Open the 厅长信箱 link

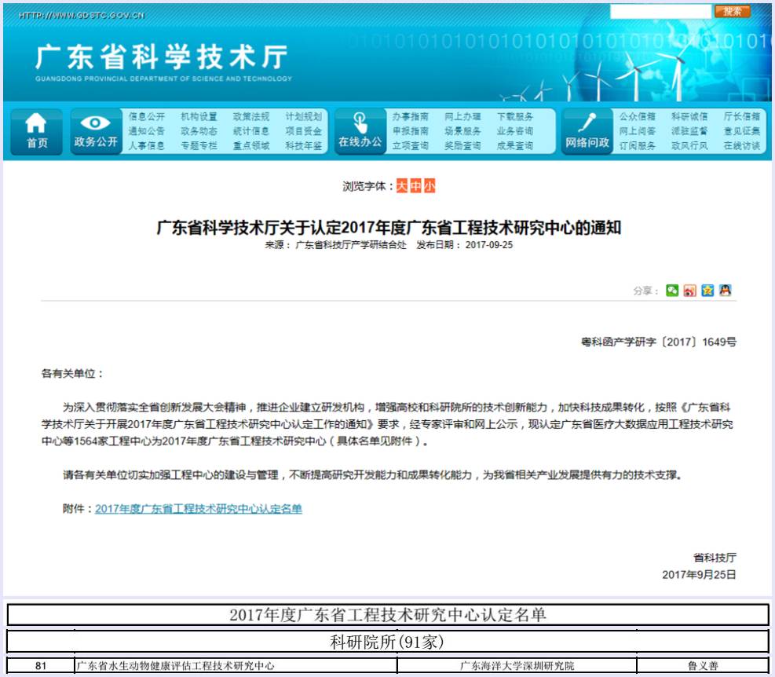coord(742,117)
